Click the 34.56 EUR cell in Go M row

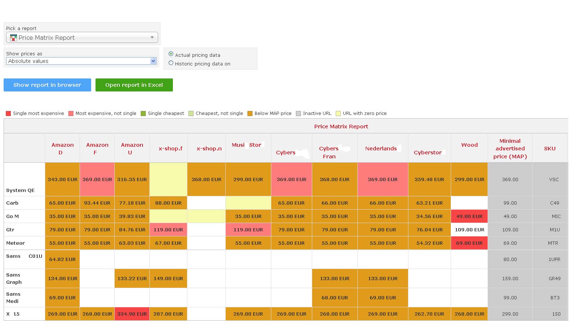(429, 217)
